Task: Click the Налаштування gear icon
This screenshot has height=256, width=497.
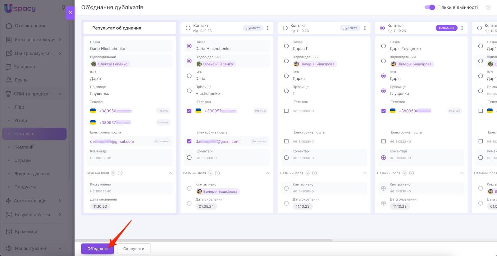Action: pos(9,248)
